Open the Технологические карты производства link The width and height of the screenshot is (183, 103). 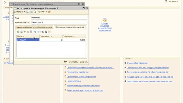pos(85,90)
